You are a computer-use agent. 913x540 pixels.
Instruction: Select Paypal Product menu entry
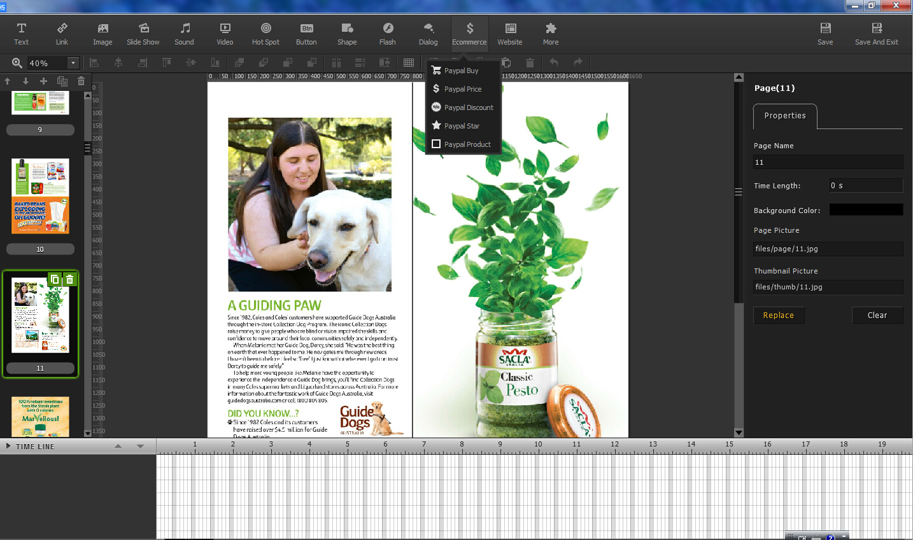(467, 144)
